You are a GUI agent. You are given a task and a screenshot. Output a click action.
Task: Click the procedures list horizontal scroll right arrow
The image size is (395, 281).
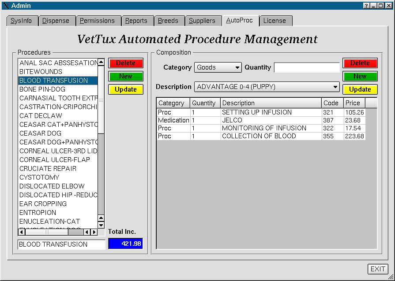pos(94,232)
